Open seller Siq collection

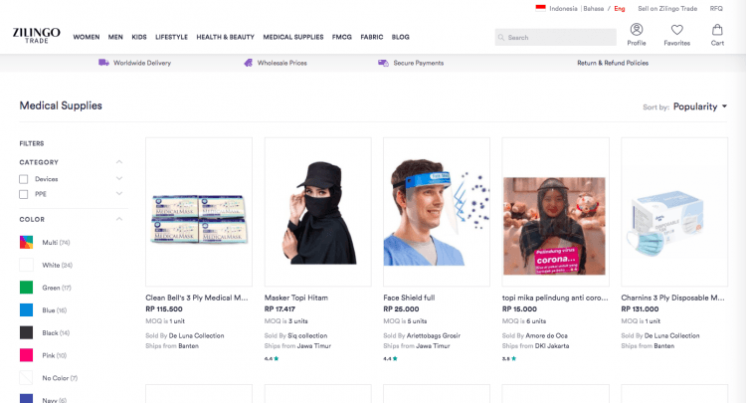point(307,335)
